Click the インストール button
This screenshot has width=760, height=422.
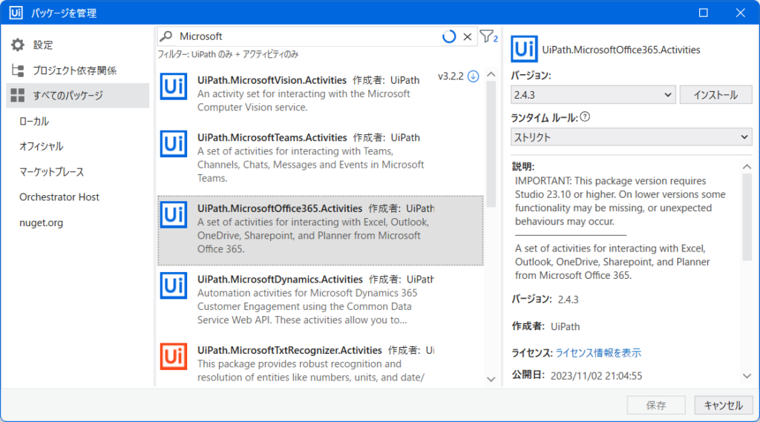click(715, 95)
